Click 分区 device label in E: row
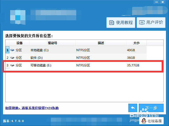Viewport: 169px width, 126px height. pyautogui.click(x=19, y=65)
